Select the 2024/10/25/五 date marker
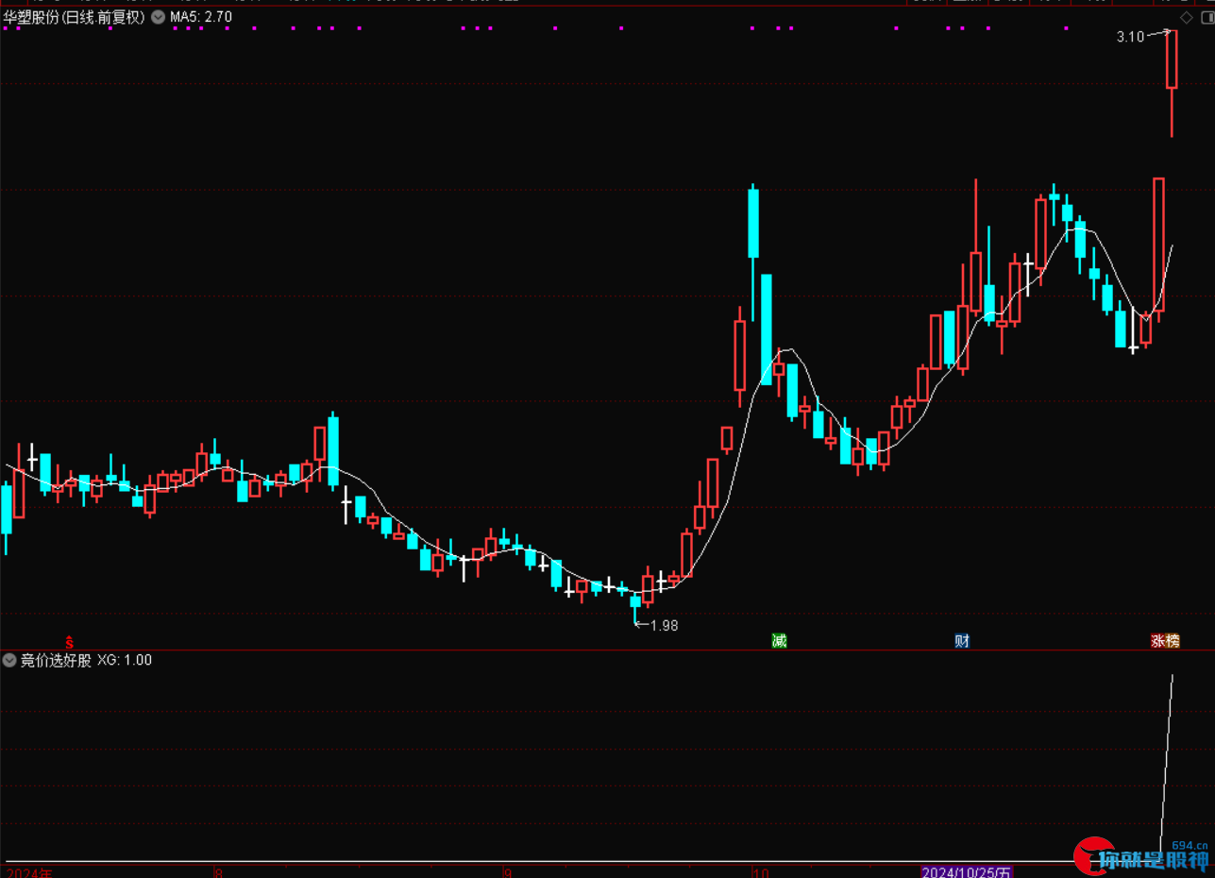Screen dimensions: 1215x878 [x=968, y=871]
